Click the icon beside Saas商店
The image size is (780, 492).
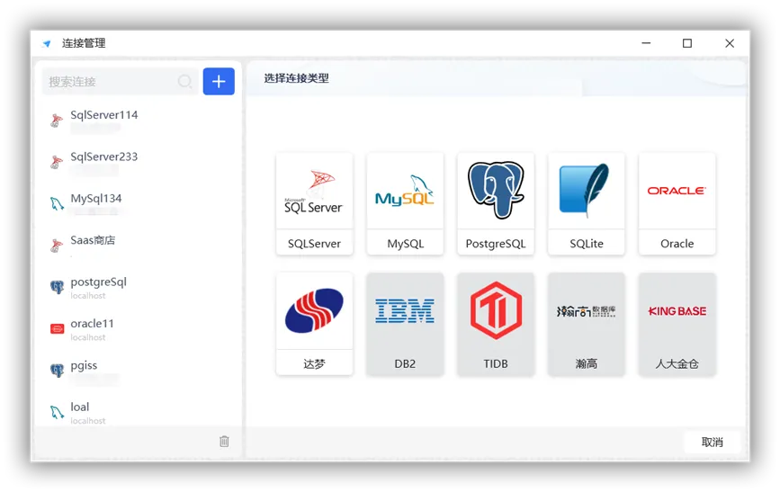point(57,246)
